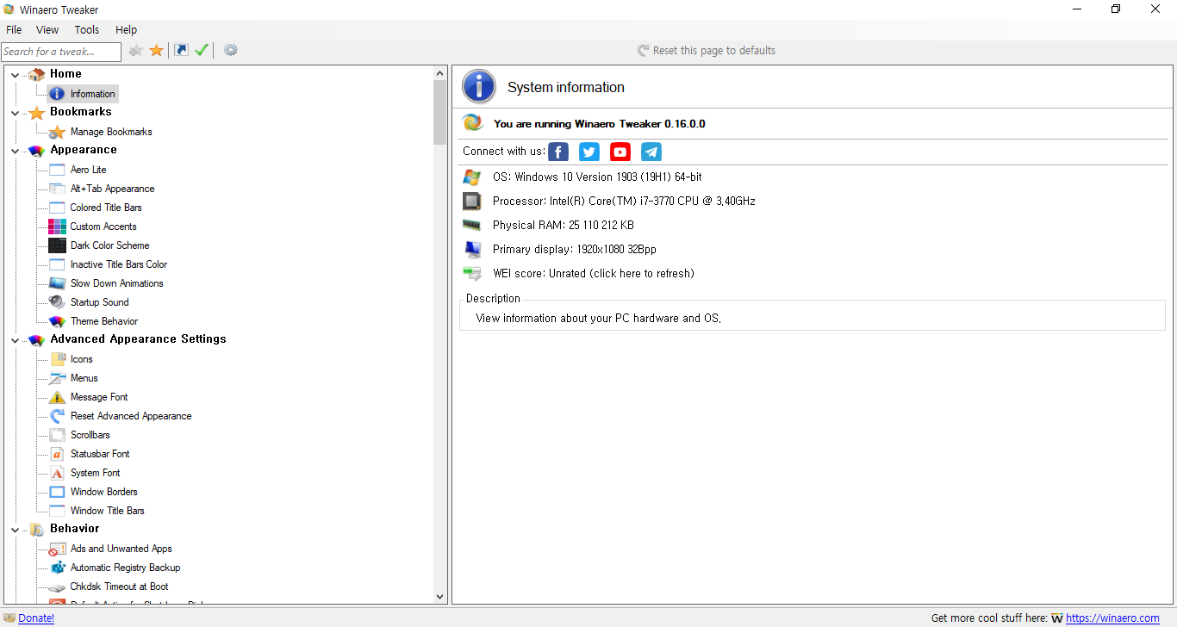The height and width of the screenshot is (627, 1177).
Task: Click the System Font letter A icon
Action: click(x=57, y=473)
